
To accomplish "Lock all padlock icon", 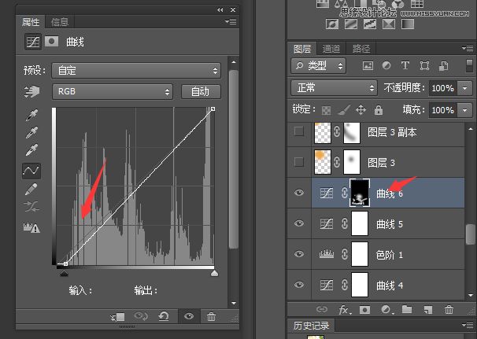I will tap(379, 110).
